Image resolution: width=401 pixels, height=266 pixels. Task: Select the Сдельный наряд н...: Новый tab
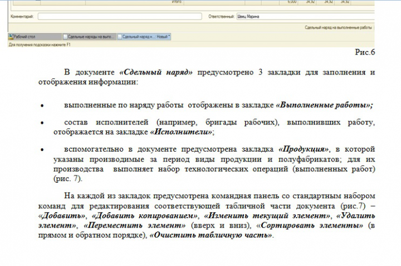(144, 37)
